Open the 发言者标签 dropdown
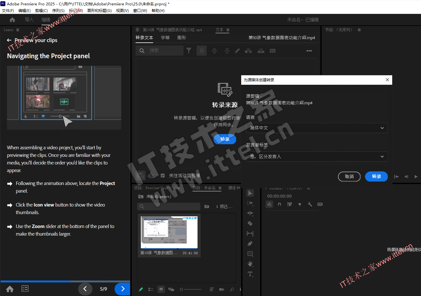Screen dimensions: 421x296 [x=317, y=157]
